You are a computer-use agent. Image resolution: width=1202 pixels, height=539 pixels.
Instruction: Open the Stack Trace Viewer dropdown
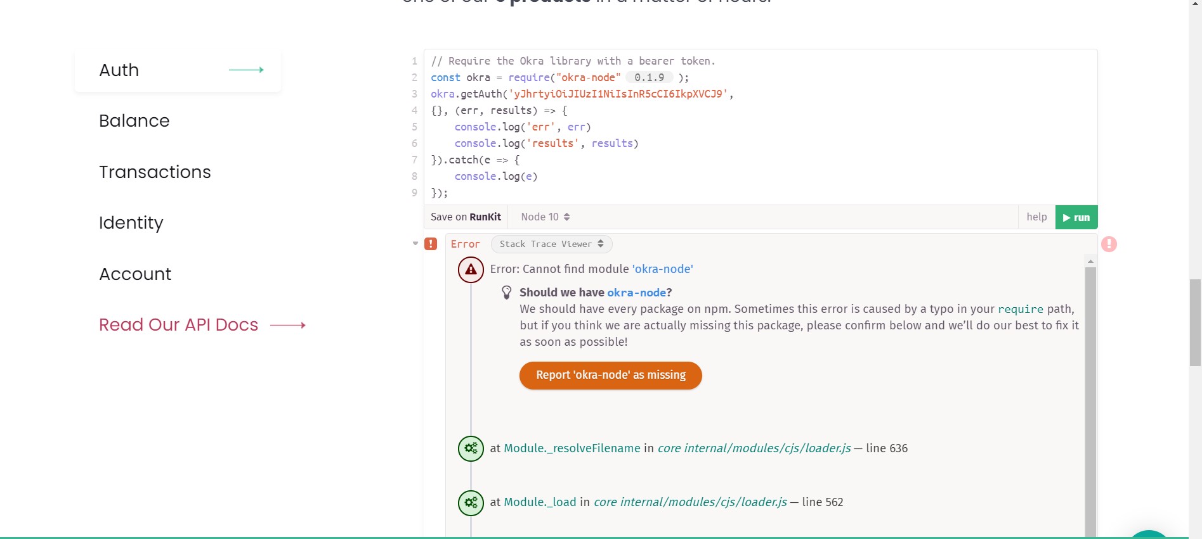pyautogui.click(x=551, y=244)
